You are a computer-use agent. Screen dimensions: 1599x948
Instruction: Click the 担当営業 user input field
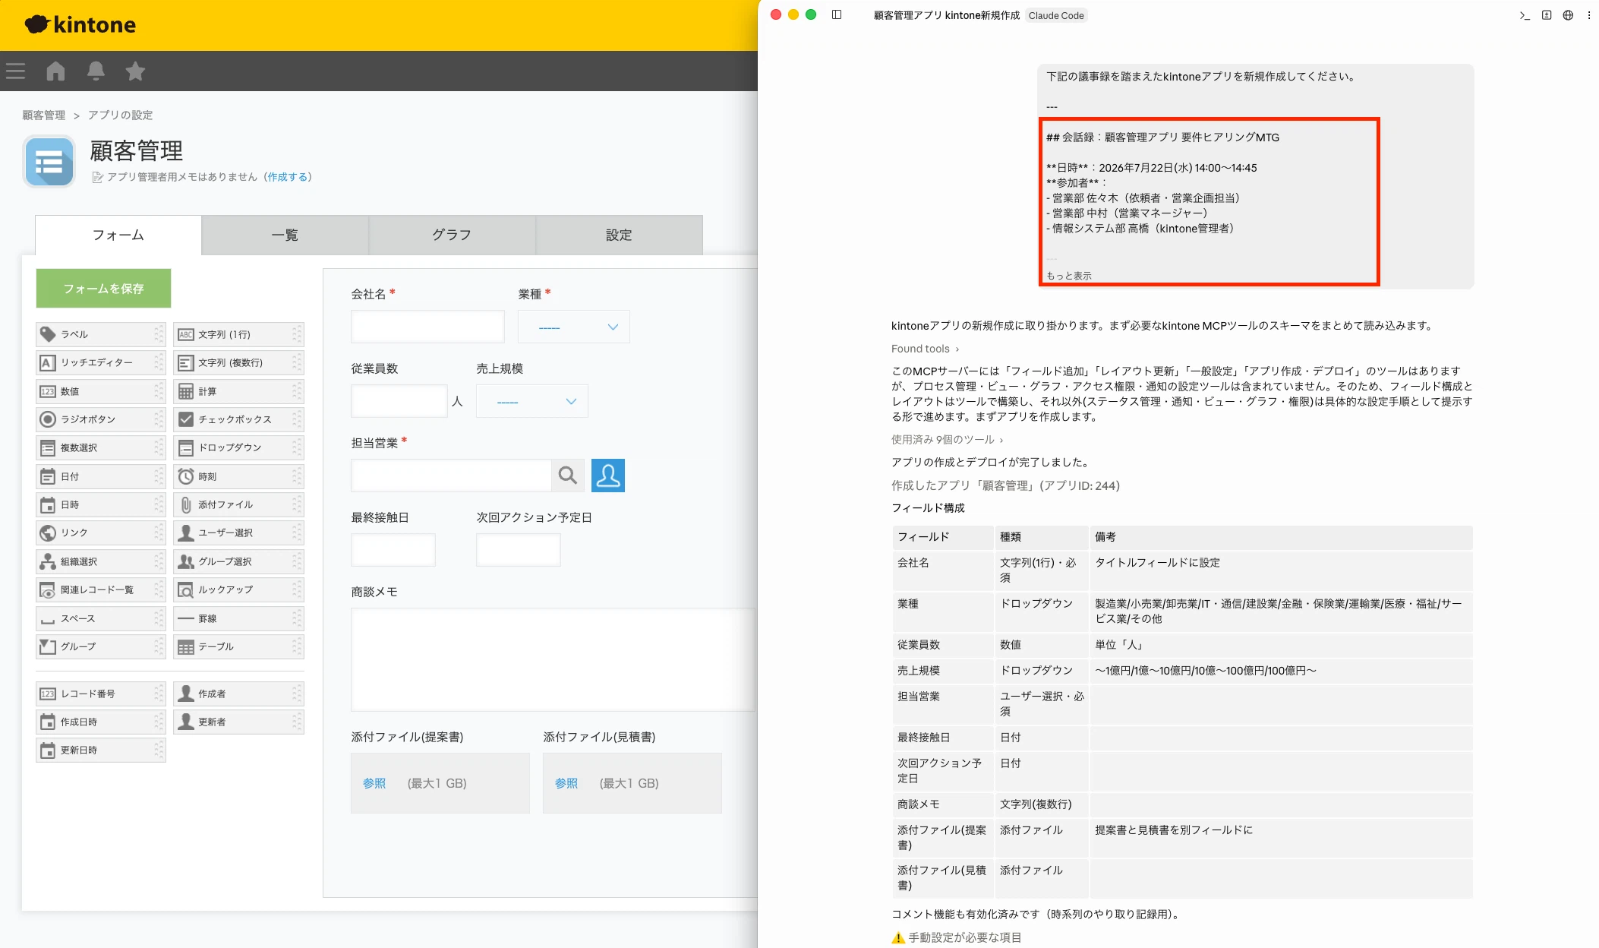[451, 476]
